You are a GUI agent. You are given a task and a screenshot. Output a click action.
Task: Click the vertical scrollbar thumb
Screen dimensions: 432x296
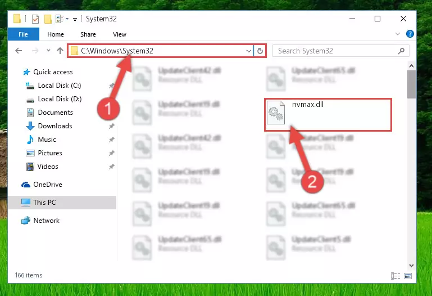point(411,84)
